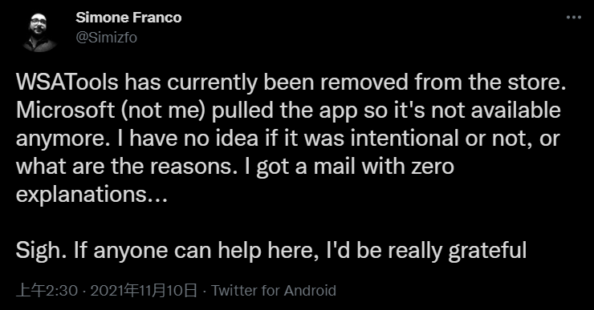
Task: Click the 2021年11月10日 date
Action: (x=144, y=291)
